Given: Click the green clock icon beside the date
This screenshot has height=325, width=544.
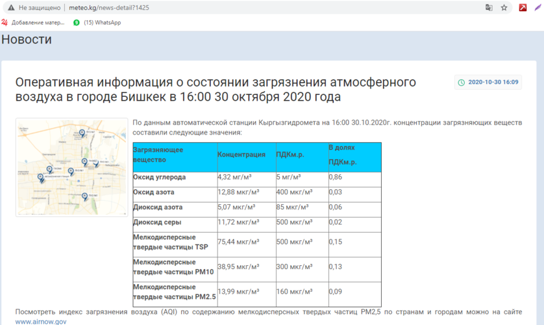Looking at the screenshot, I should (462, 83).
